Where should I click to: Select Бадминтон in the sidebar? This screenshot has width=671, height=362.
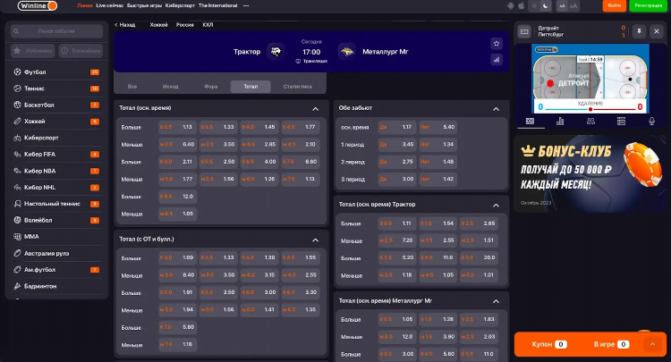click(56, 286)
